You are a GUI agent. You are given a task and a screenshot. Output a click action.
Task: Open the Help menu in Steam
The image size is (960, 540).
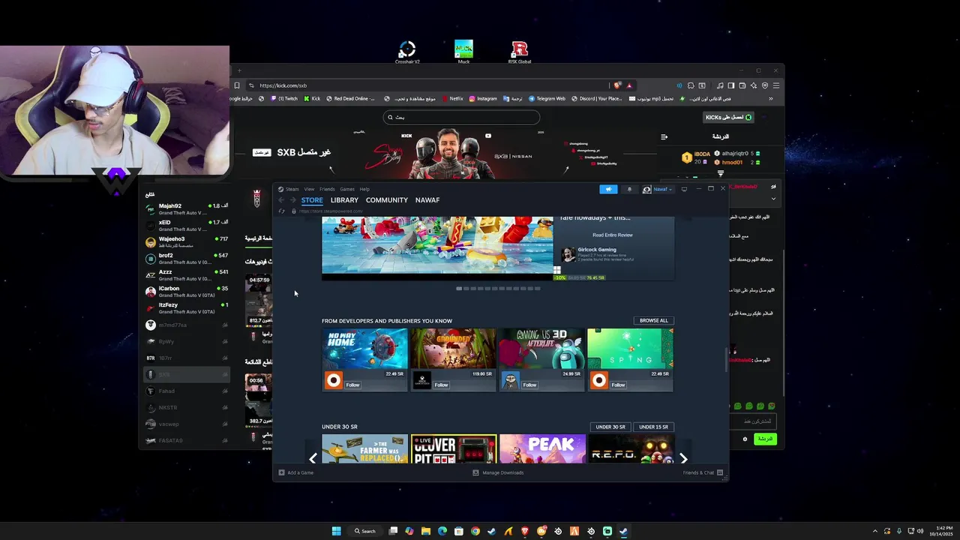coord(364,189)
